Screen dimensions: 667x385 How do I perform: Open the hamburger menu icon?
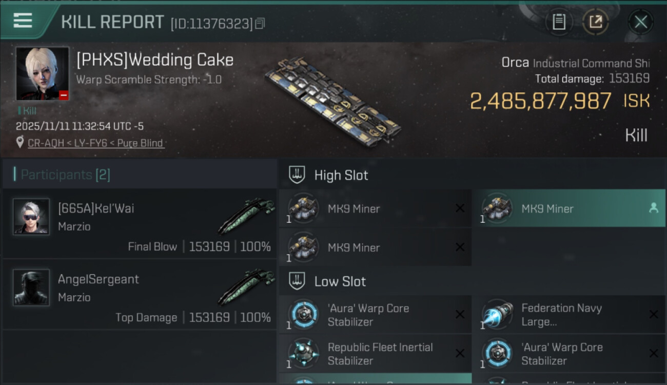(x=23, y=21)
